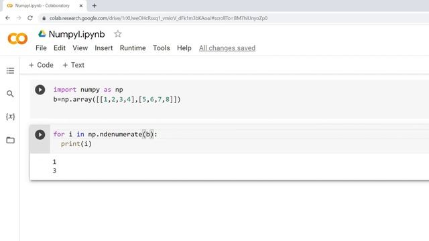
Task: Click the notebook title NumpyI.ipynb
Action: [x=76, y=34]
